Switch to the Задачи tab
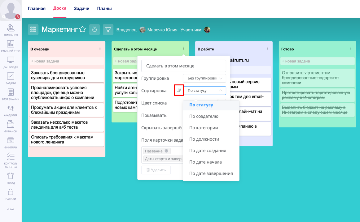Screen dimensions: 360x222 [81, 9]
